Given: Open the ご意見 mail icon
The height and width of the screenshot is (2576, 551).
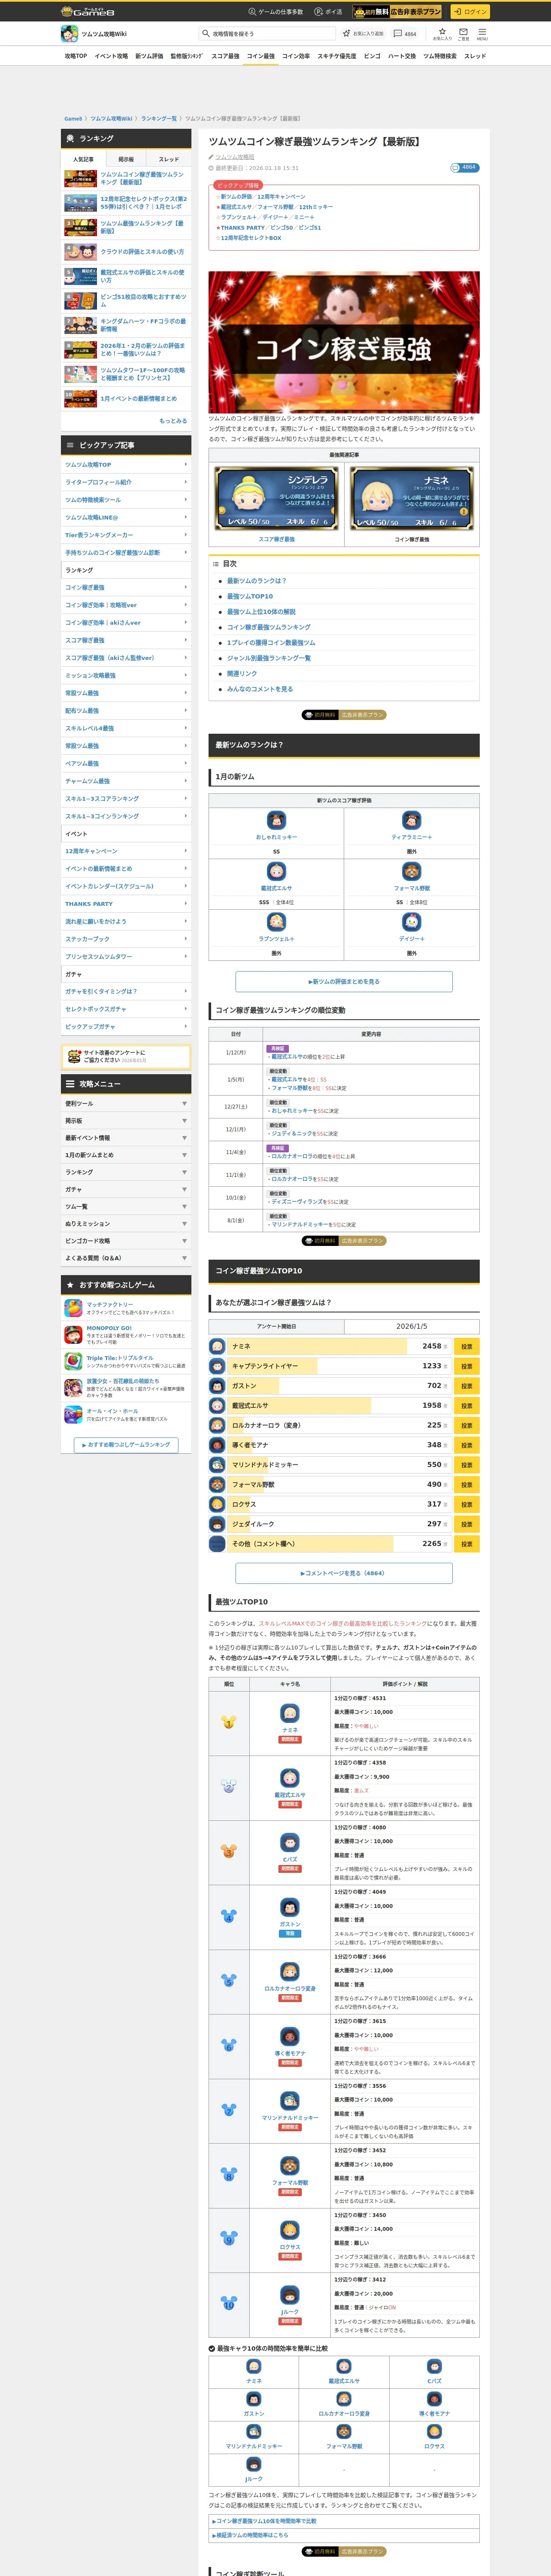Looking at the screenshot, I should coord(463,33).
